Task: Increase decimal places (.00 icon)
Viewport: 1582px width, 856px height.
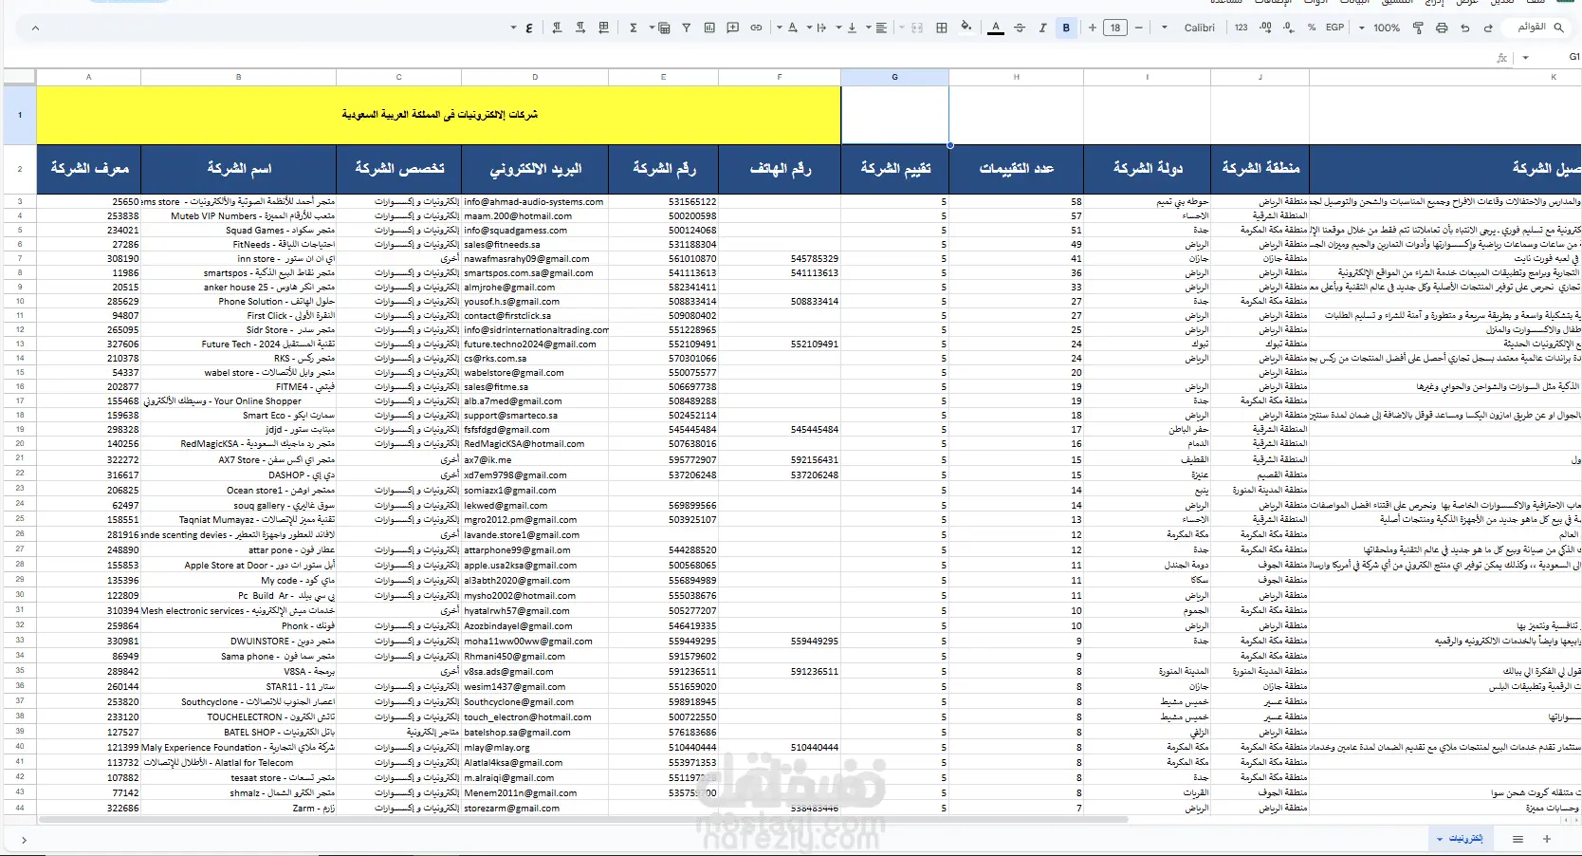Action: click(1265, 28)
